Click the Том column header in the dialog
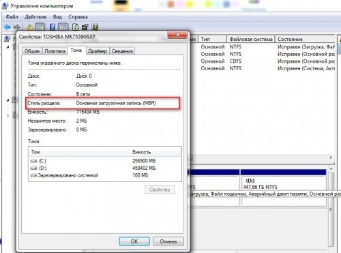Image resolution: width=341 pixels, height=253 pixels. coord(79,152)
